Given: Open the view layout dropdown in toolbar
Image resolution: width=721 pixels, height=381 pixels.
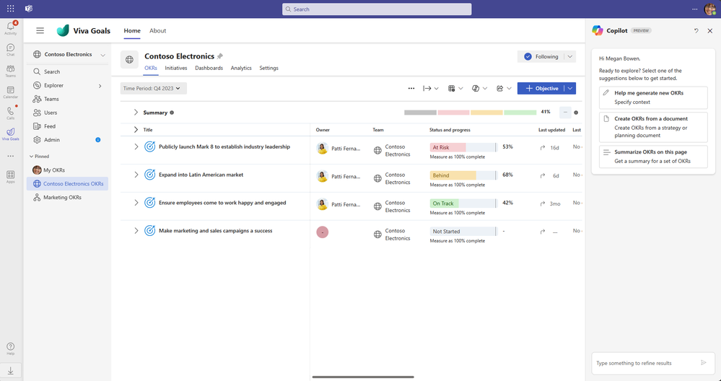Looking at the screenshot, I should click(455, 88).
